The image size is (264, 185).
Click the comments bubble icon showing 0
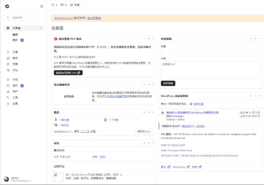(x=63, y=5)
